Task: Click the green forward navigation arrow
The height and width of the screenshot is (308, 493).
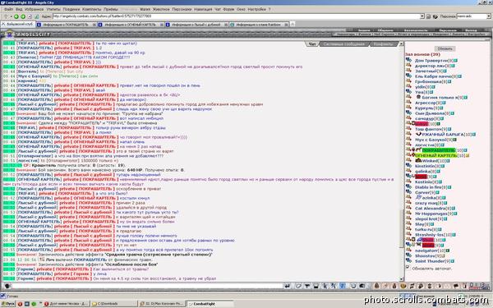Action: point(23,16)
